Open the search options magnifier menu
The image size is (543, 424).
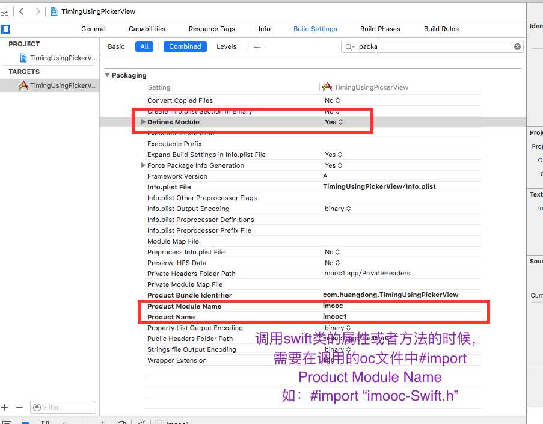(349, 47)
